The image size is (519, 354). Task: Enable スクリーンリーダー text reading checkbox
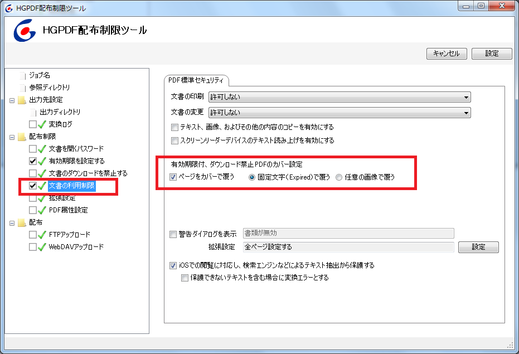click(174, 140)
